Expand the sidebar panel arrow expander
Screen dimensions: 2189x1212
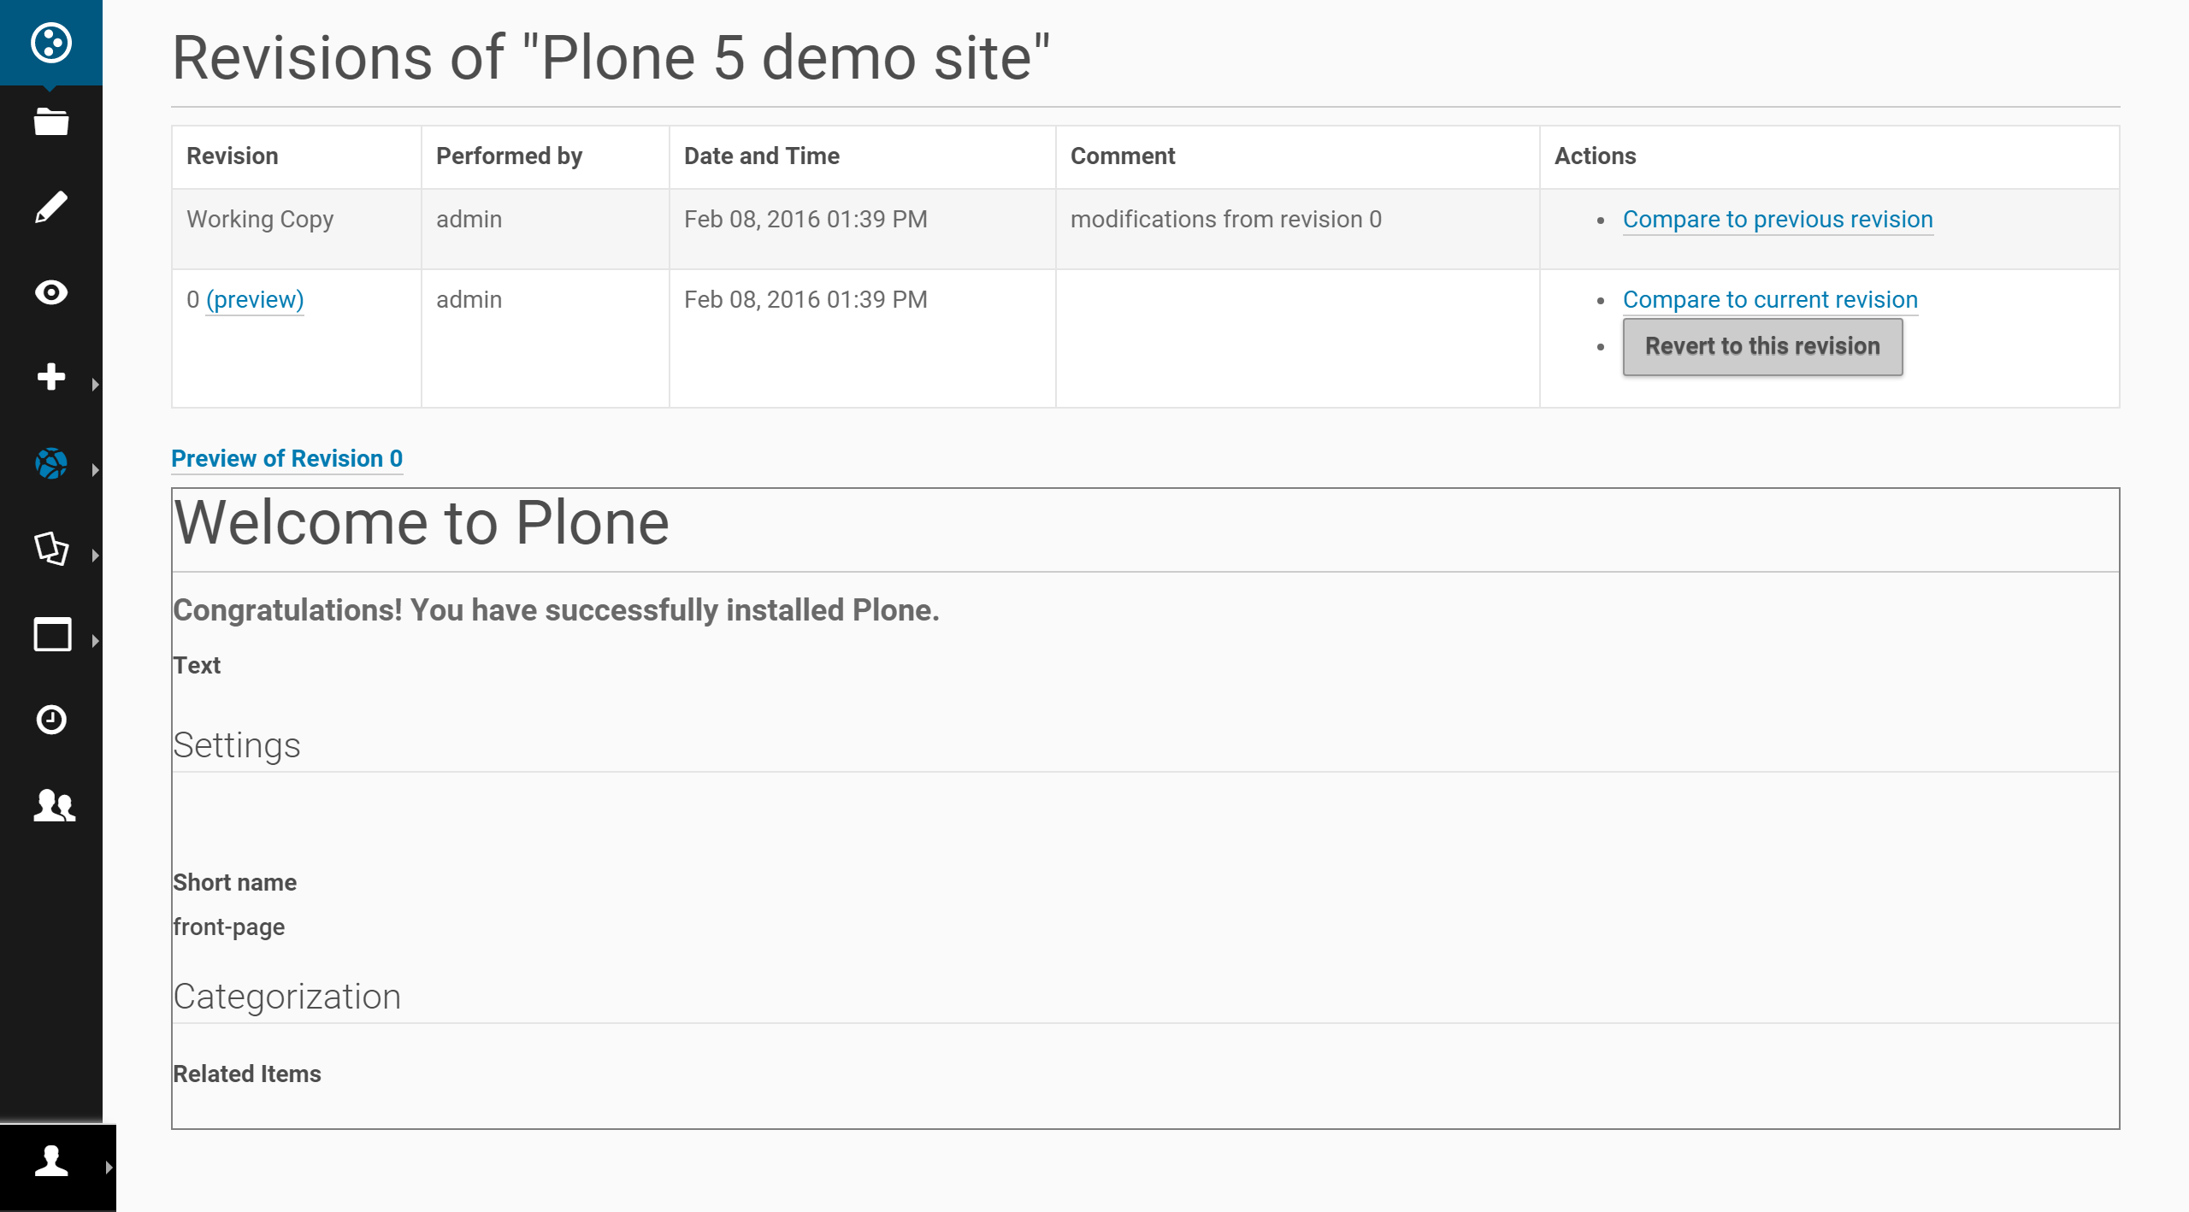coord(97,1168)
